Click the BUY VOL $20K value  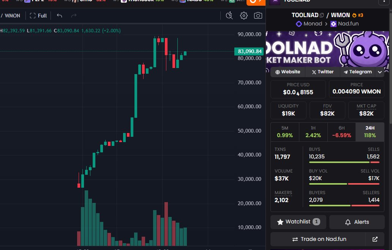pyautogui.click(x=315, y=178)
